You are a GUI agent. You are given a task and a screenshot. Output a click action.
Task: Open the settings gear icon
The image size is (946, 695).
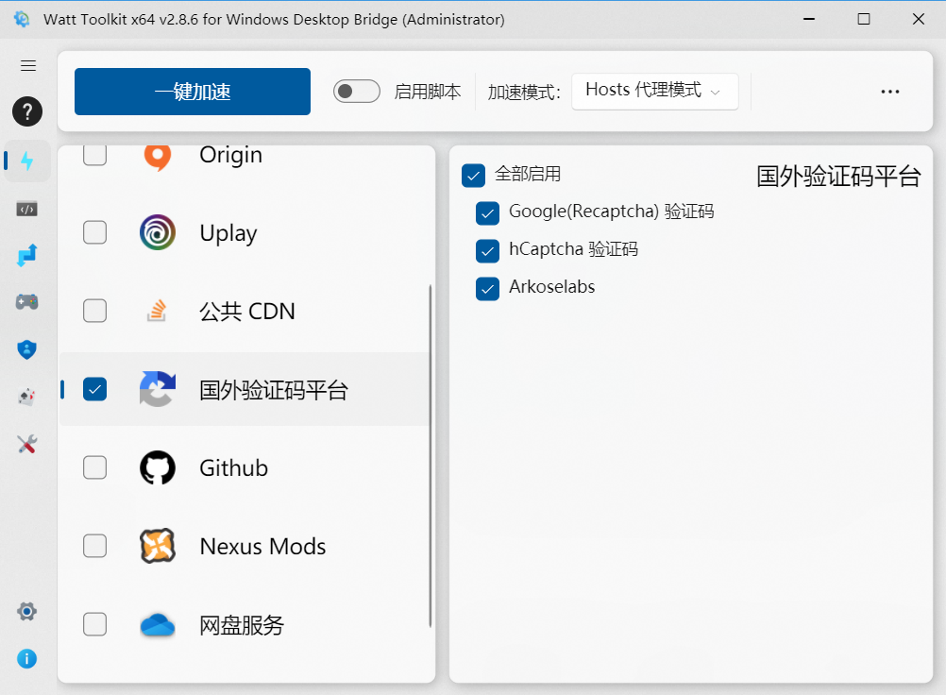[27, 612]
